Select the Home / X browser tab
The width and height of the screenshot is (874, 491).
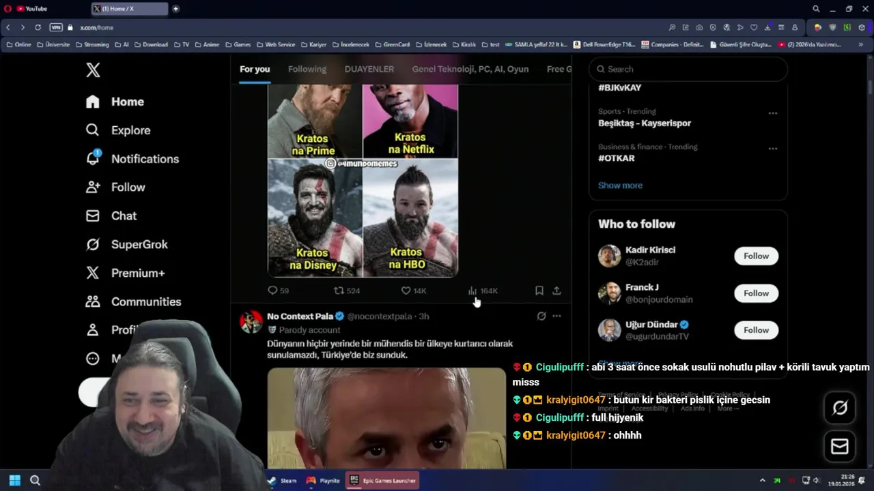[130, 9]
